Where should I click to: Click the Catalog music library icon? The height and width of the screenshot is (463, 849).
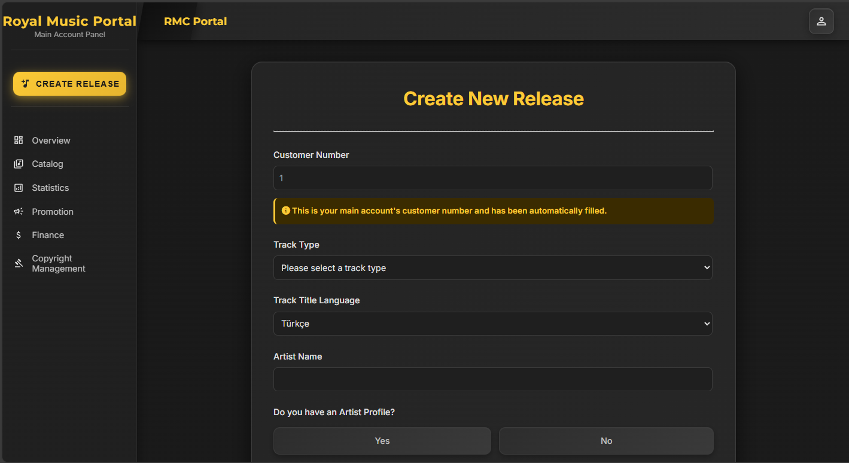click(19, 164)
